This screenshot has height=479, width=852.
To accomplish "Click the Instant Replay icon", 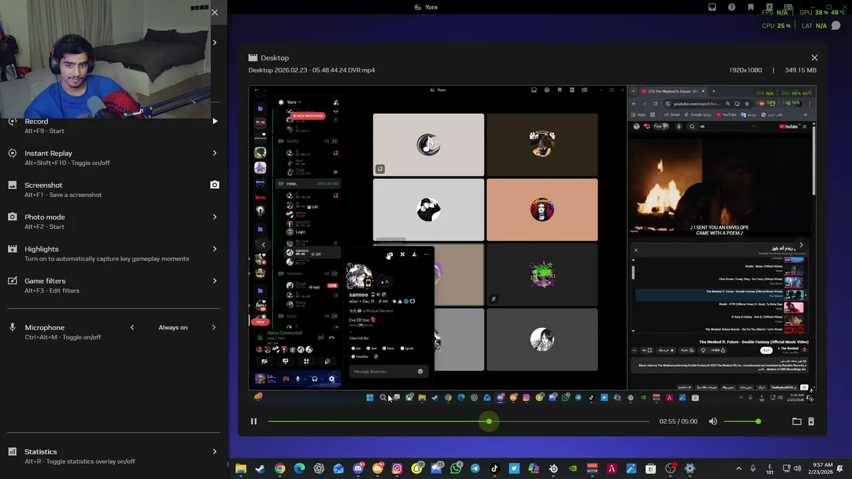I will tap(12, 153).
